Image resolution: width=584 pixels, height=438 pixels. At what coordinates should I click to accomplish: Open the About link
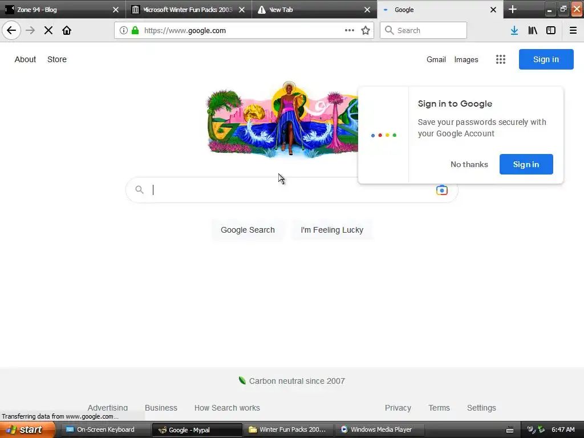(x=25, y=59)
